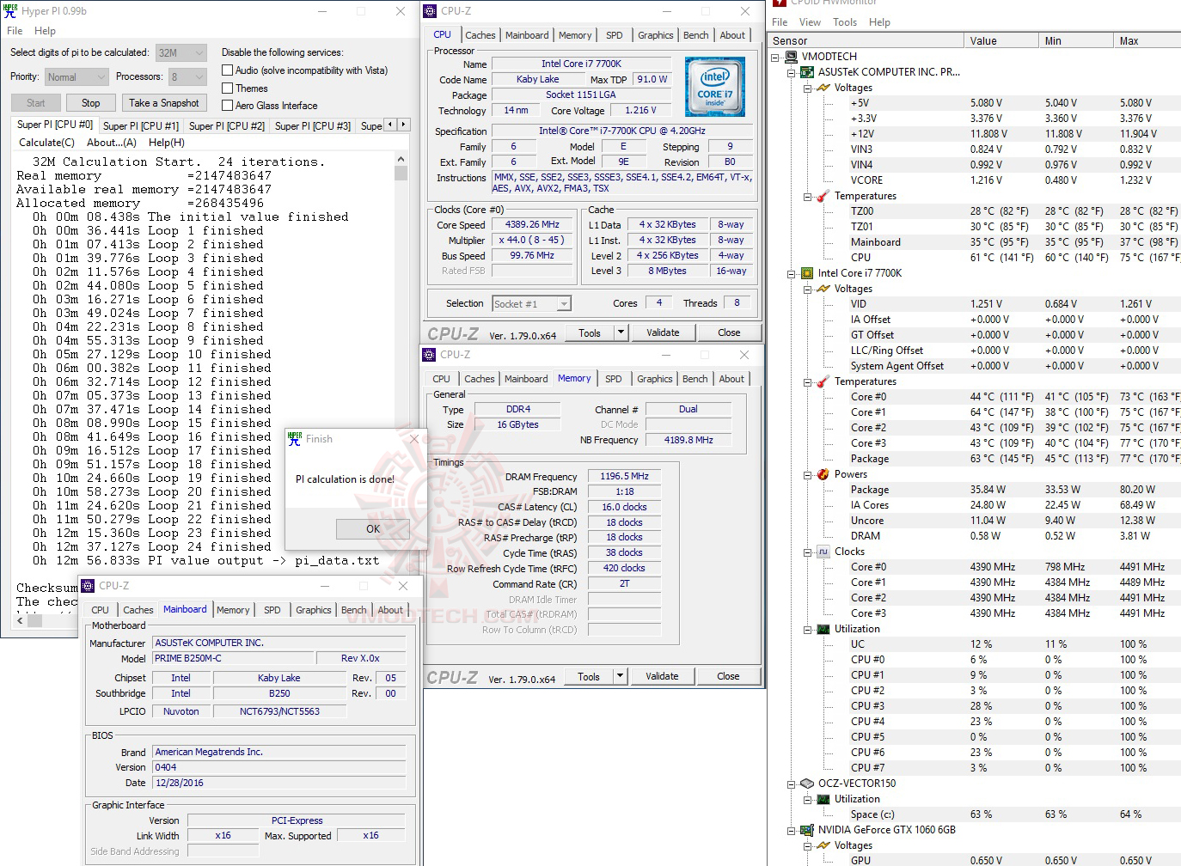Click the Stop button in Hyper PI

[x=91, y=103]
